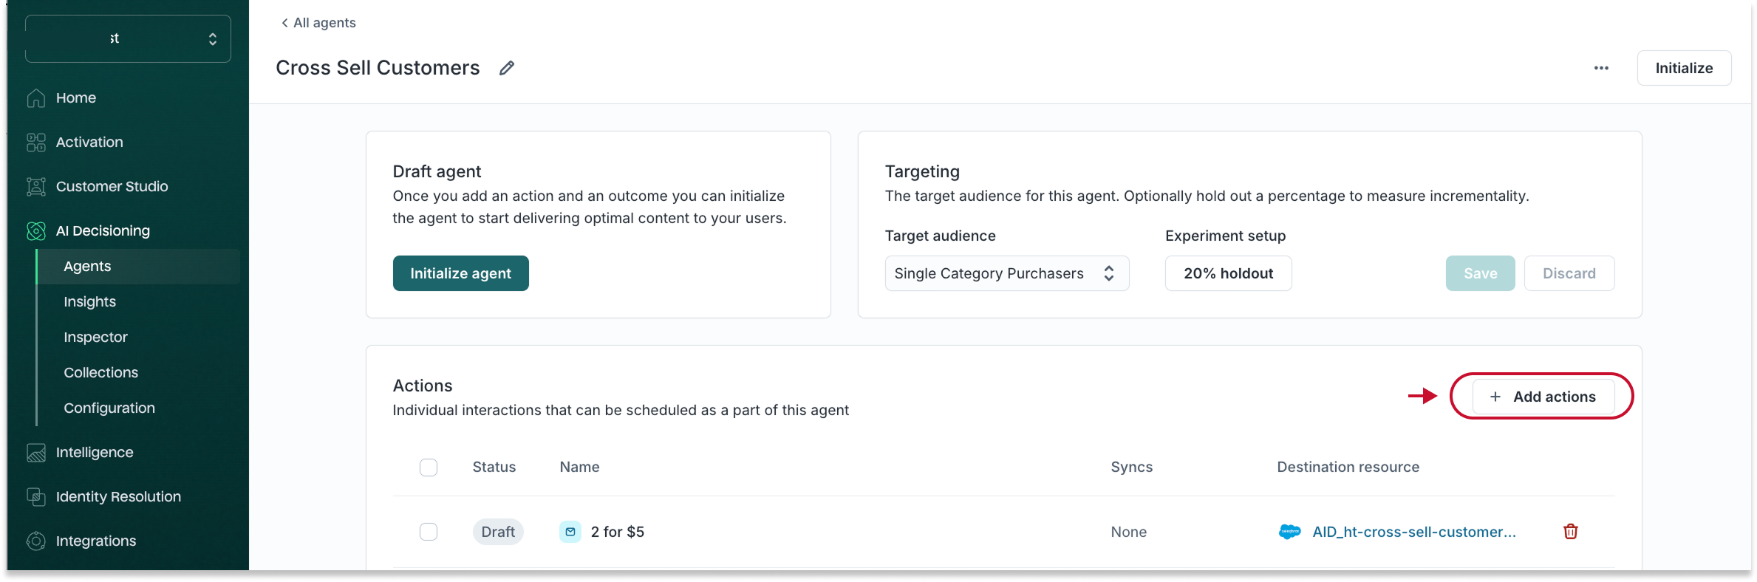
Task: Click the 20% holdout experiment setup
Action: (1228, 273)
